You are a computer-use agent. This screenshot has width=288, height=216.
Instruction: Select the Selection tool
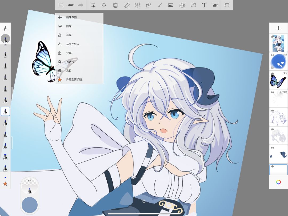click(93, 5)
